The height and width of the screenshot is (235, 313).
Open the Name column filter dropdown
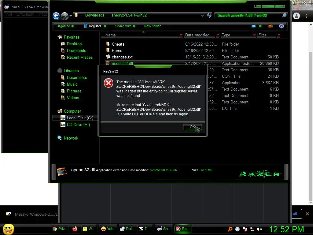tap(181, 35)
